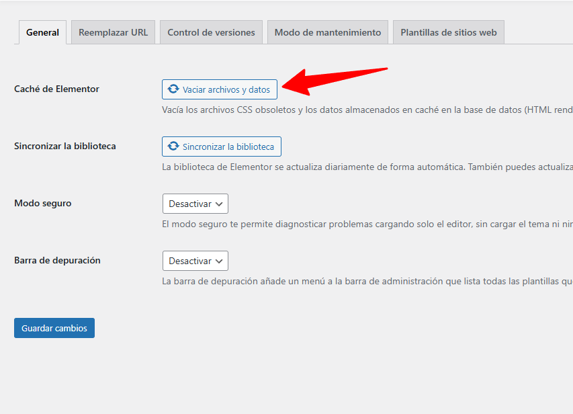Open the Modo seguro dropdown
Screen dimensions: 573x414
pos(195,204)
